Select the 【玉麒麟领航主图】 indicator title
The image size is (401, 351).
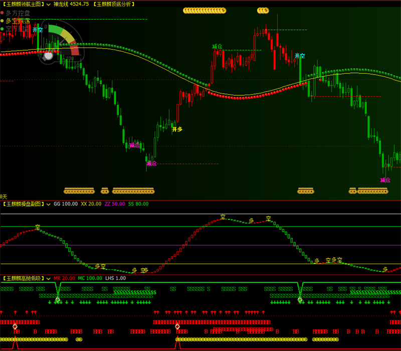tap(24, 5)
